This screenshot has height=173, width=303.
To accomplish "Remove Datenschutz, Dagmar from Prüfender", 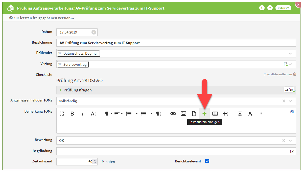I will tap(60, 53).
